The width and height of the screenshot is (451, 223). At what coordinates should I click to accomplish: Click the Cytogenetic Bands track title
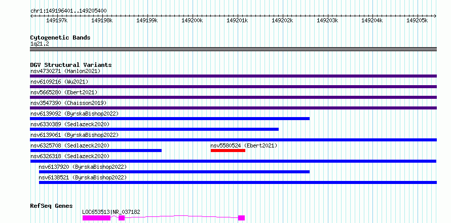60,38
